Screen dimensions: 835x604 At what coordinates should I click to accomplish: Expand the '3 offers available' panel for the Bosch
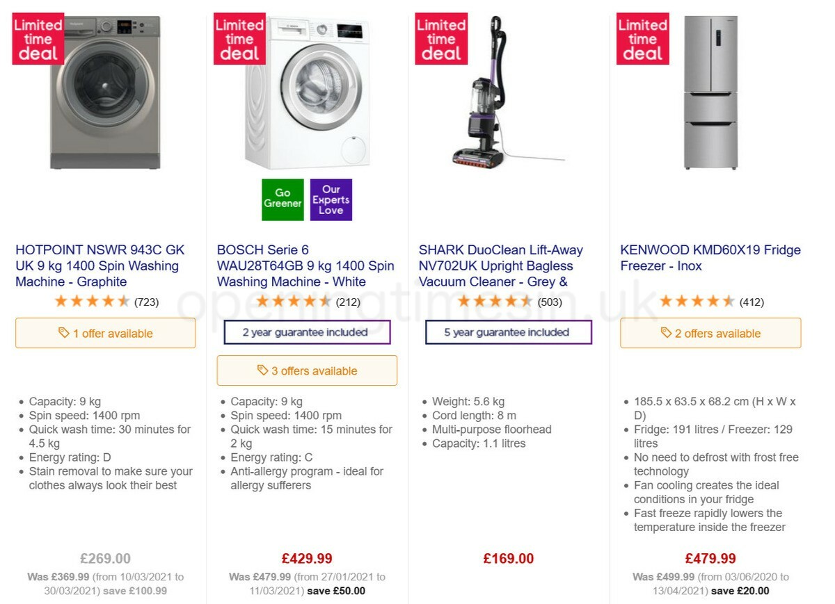[x=307, y=370]
